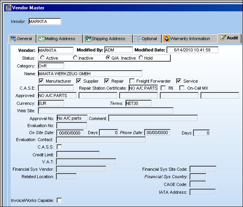Open the Optional tab

(147, 39)
